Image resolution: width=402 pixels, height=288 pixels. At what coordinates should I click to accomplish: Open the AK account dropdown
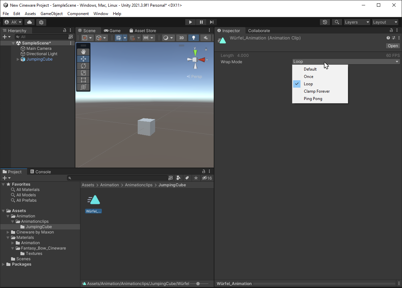coord(13,22)
